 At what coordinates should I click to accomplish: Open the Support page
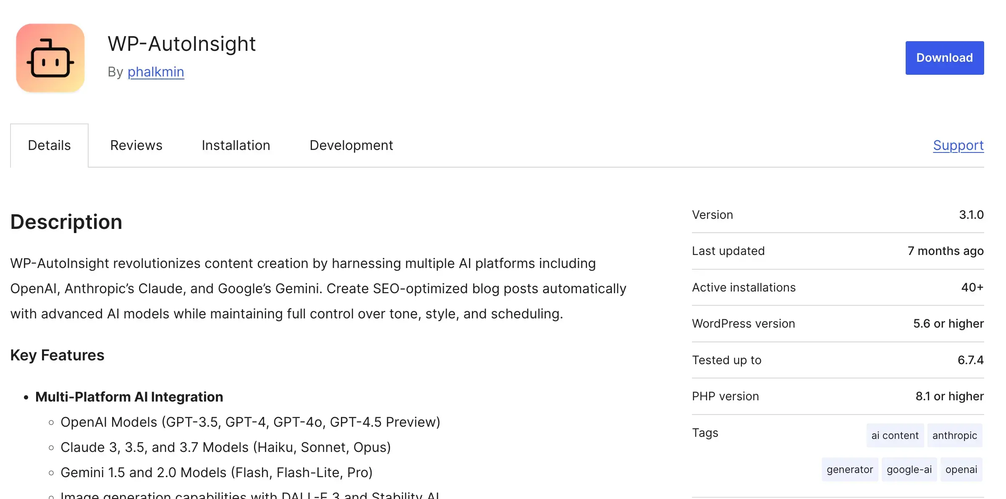(x=958, y=145)
